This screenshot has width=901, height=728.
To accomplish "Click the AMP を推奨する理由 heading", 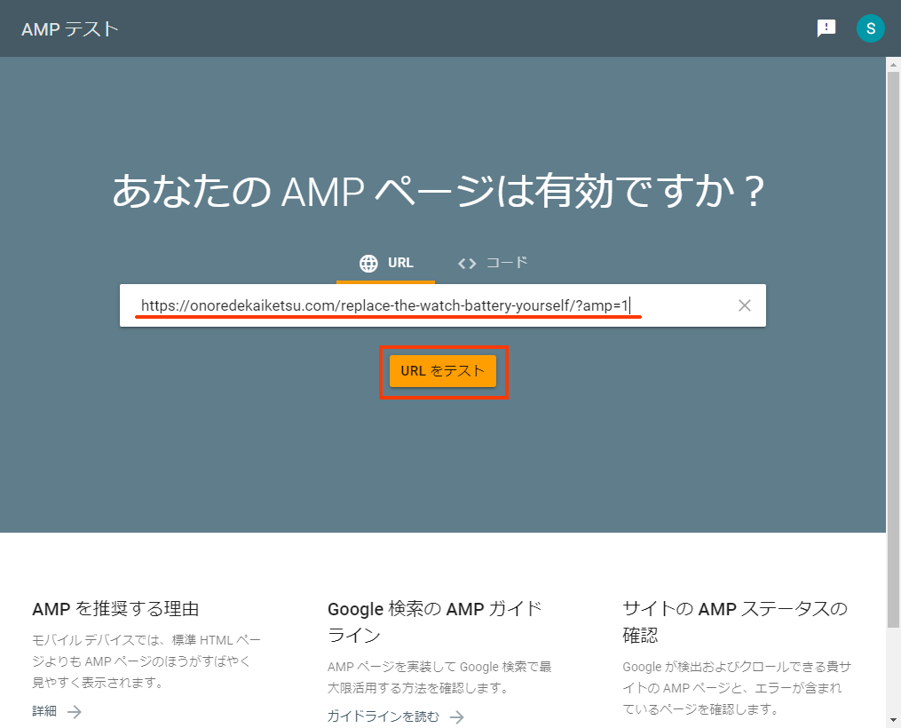I will (115, 608).
